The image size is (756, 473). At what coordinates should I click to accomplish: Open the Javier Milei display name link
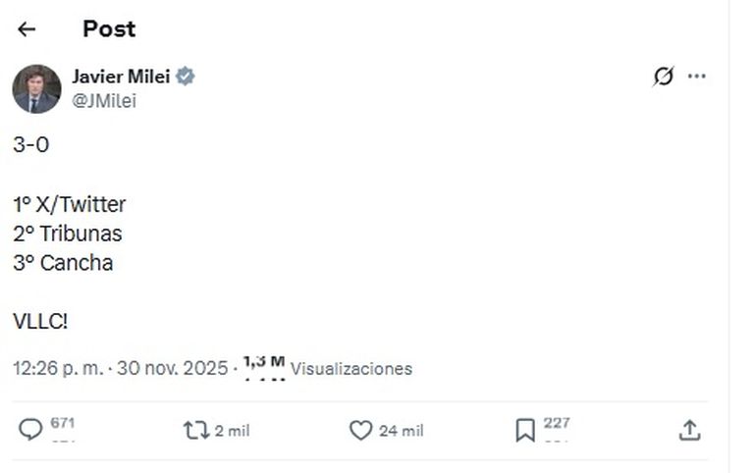tap(121, 77)
